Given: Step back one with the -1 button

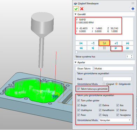Looking at the screenshot, I should (x=93, y=43).
